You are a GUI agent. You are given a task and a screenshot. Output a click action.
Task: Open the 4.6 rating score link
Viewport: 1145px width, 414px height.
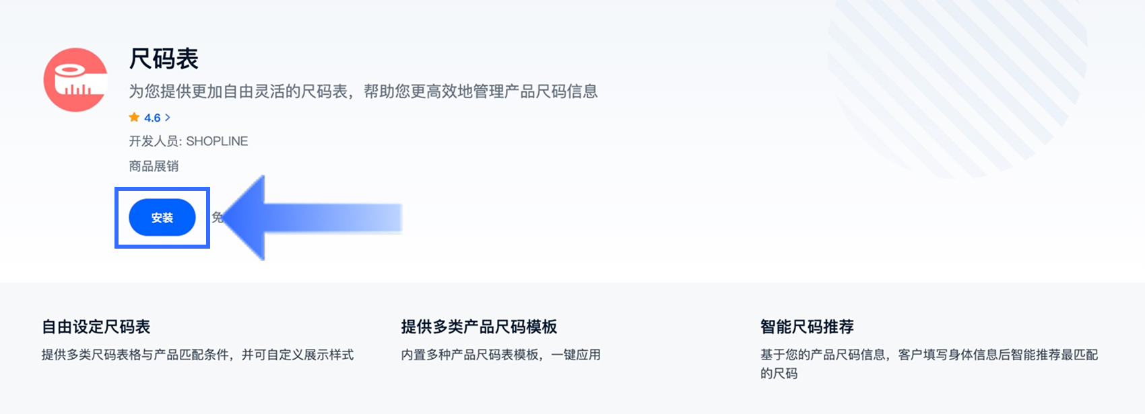(152, 118)
